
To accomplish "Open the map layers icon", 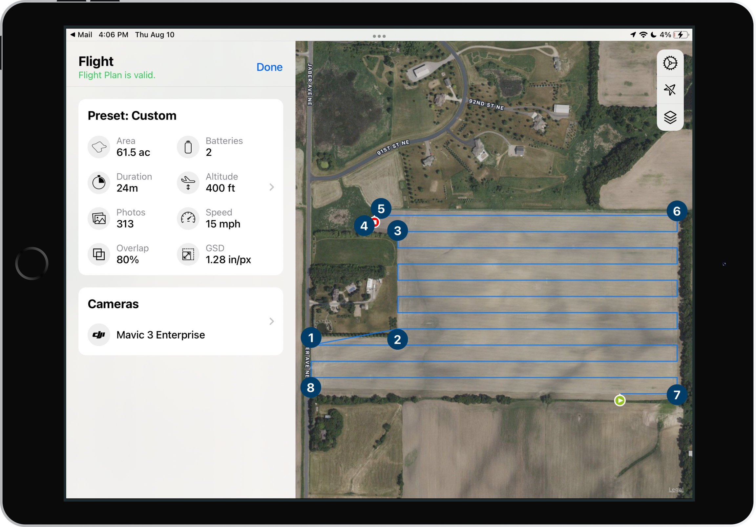I will click(670, 117).
